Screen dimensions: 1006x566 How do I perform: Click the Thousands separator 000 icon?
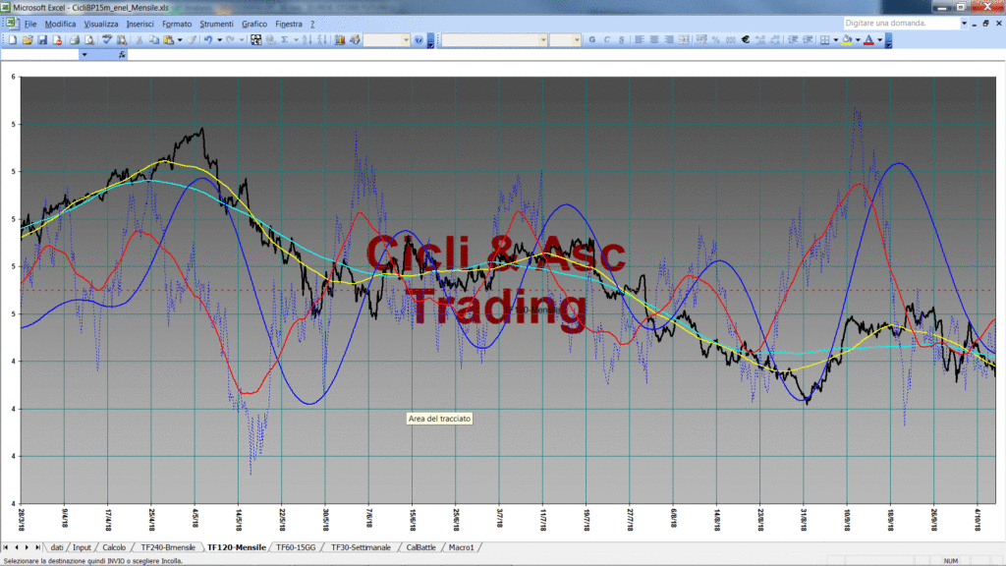[731, 39]
